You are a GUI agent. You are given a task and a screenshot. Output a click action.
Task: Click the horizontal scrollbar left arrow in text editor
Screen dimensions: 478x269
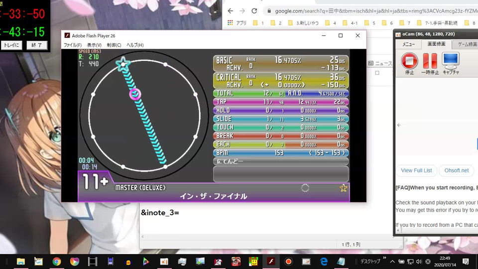coord(143,237)
